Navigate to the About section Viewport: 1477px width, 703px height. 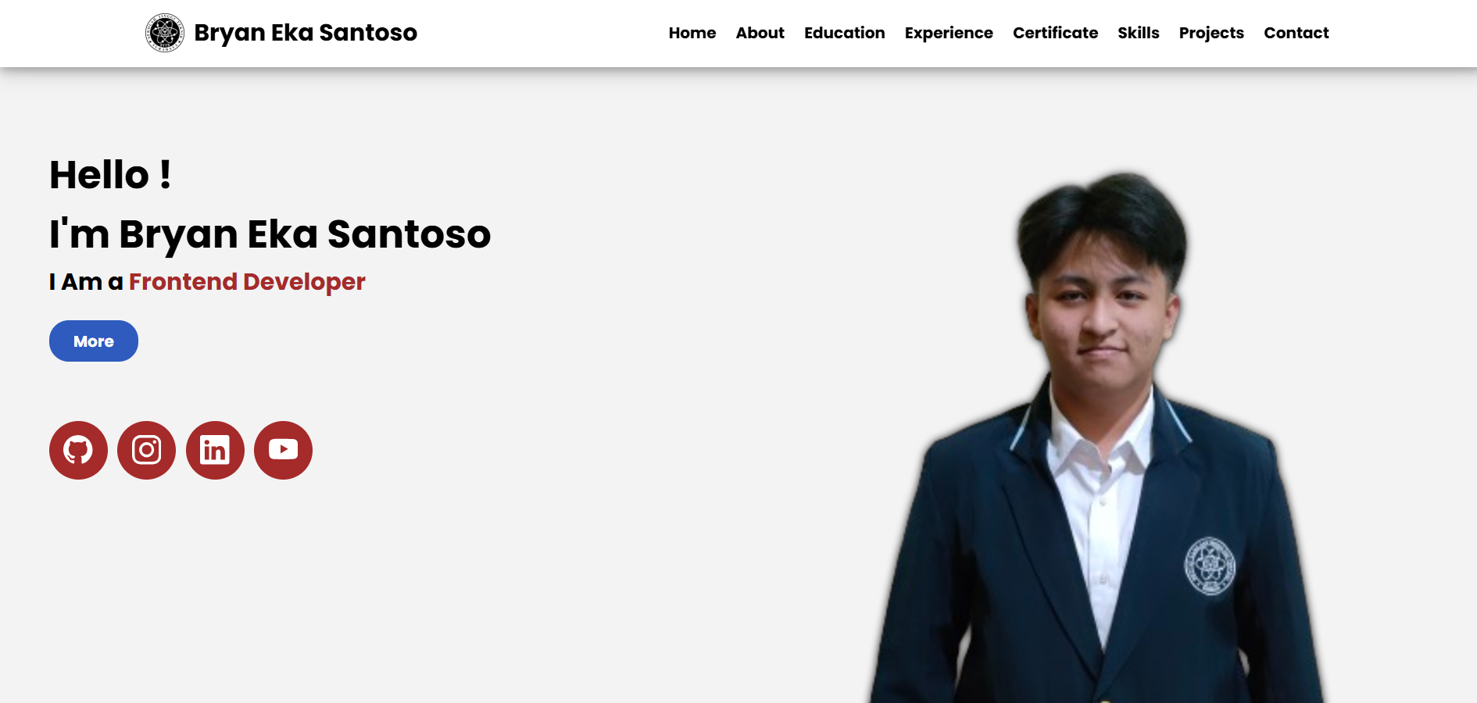tap(760, 33)
